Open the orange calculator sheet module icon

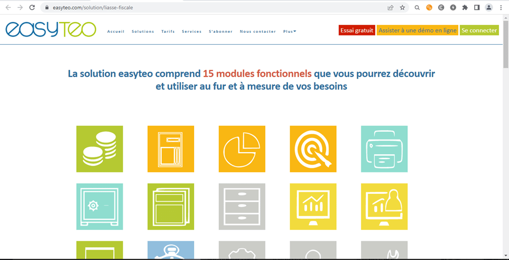coord(171,149)
